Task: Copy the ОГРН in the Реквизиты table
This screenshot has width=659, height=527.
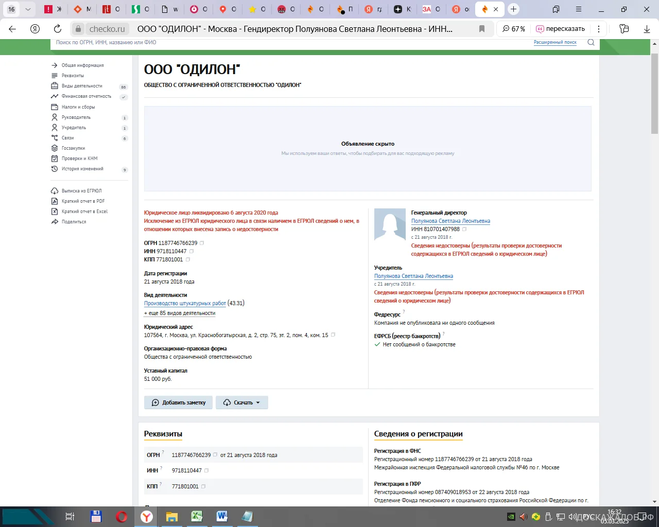Action: (x=215, y=455)
